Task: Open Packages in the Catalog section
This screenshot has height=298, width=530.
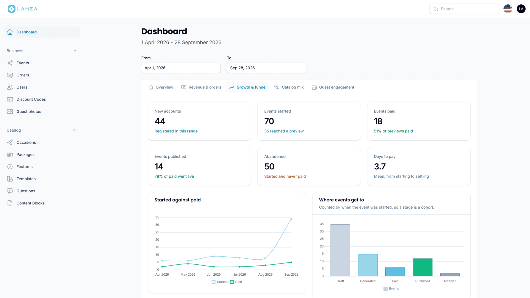Action: click(x=42, y=155)
